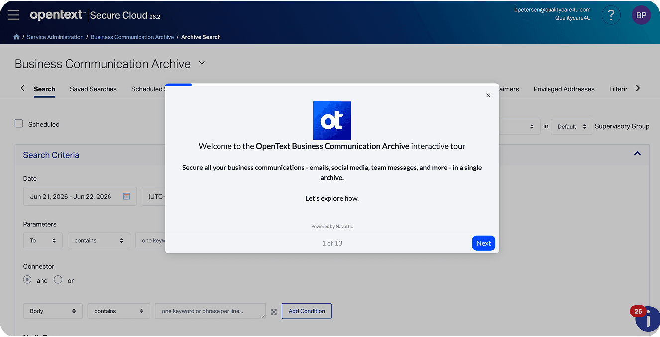Click the OpenText logo in tour dialog
Screen dimensions: 660x337
tap(332, 120)
